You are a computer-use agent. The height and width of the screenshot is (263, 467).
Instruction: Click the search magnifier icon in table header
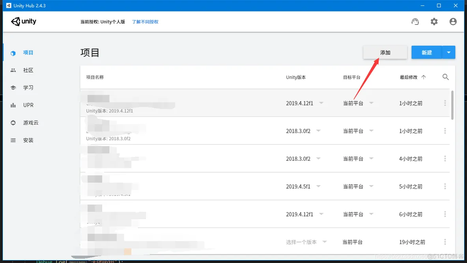[446, 77]
